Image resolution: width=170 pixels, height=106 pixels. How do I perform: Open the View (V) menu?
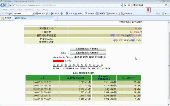[20, 10]
